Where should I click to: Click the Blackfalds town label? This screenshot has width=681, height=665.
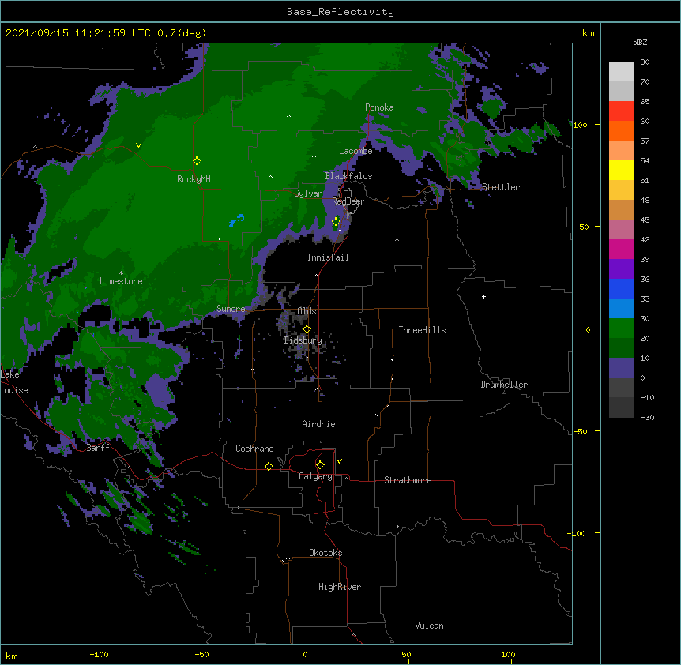[348, 176]
